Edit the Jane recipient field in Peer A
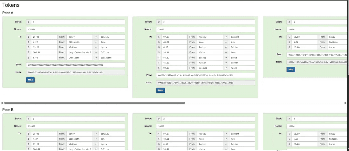The image size is (349, 151). [x=112, y=42]
